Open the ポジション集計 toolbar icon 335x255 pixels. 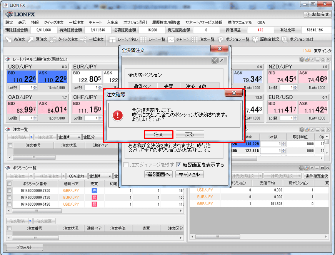[285, 40]
